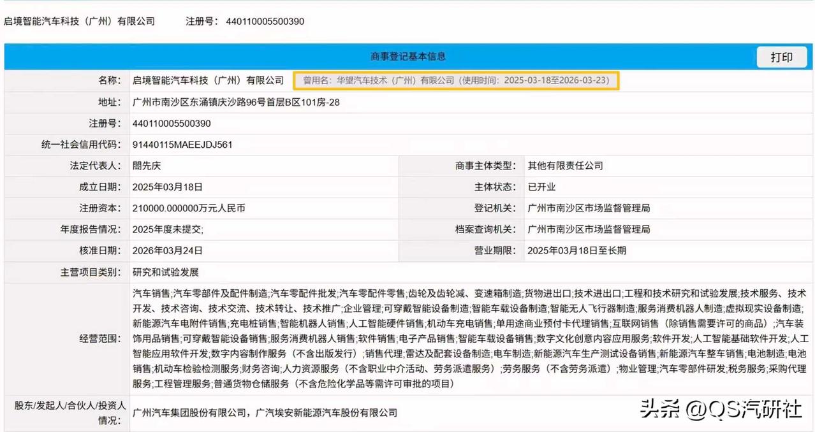
Task: Click the 股东/发起人/合伙人/投资人情况 label
Action: pos(71,413)
